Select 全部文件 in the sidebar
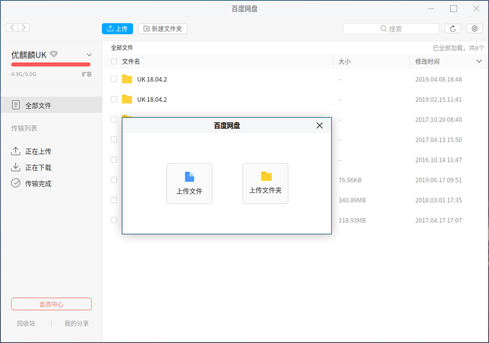489x343 pixels. pos(38,106)
